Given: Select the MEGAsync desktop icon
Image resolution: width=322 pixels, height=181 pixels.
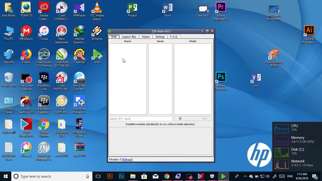Looking at the screenshot, I should pos(26,33).
